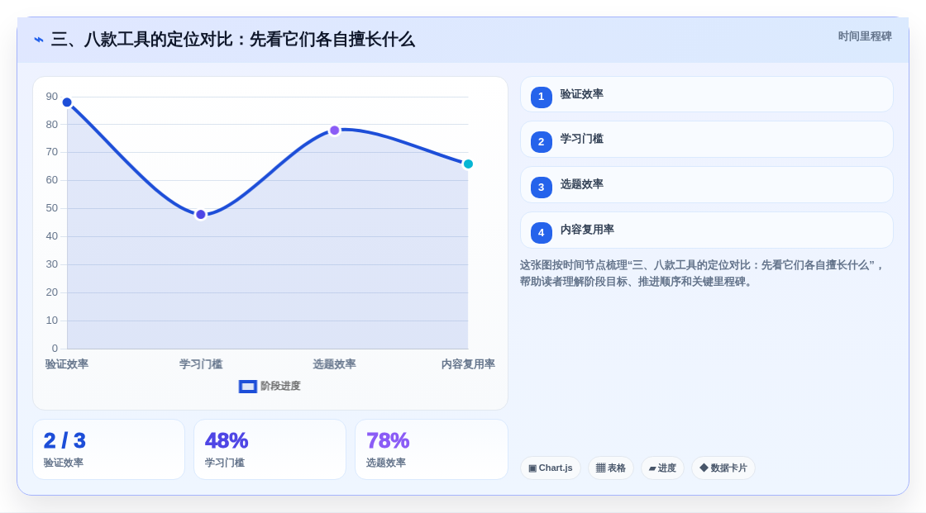Click the x-axis label 验证效率
Image resolution: width=926 pixels, height=513 pixels.
pos(67,364)
